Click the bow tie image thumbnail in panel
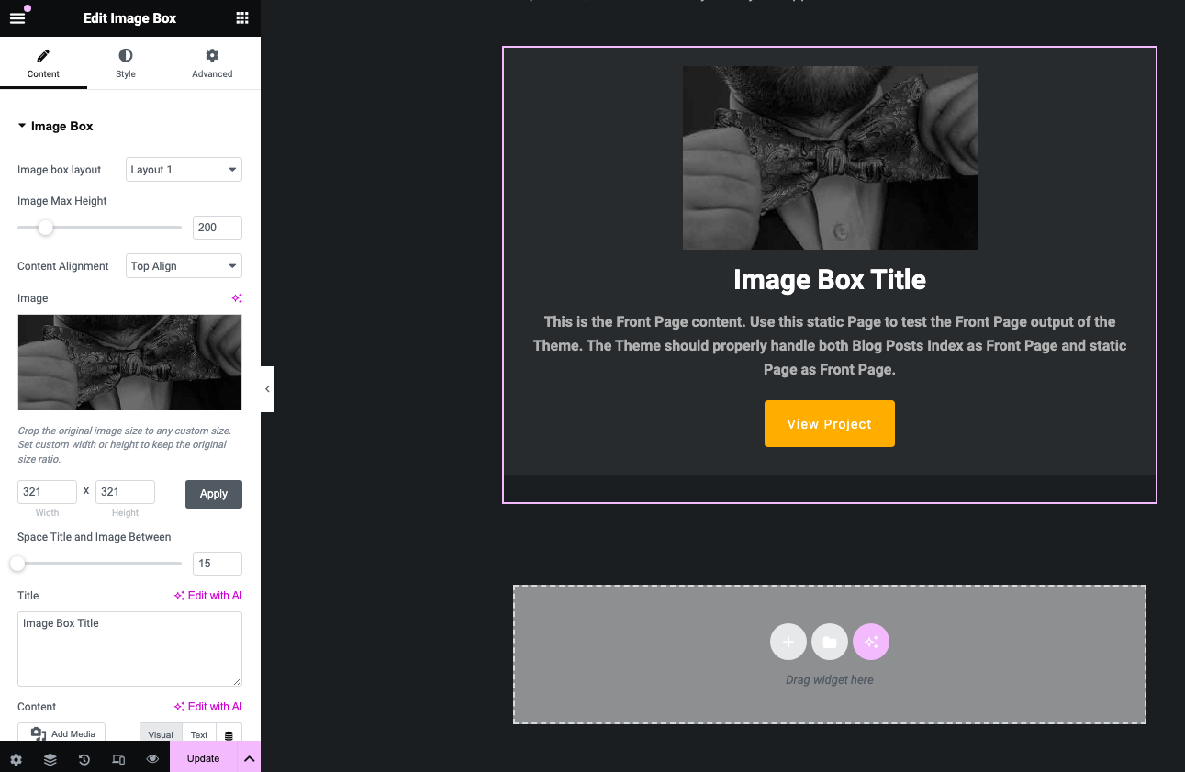The height and width of the screenshot is (772, 1185). coord(129,363)
